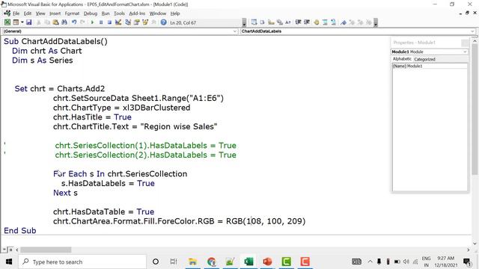Click the horizontal scrollbar right arrow
Image resolution: width=479 pixels, height=269 pixels.
pyautogui.click(x=469, y=250)
